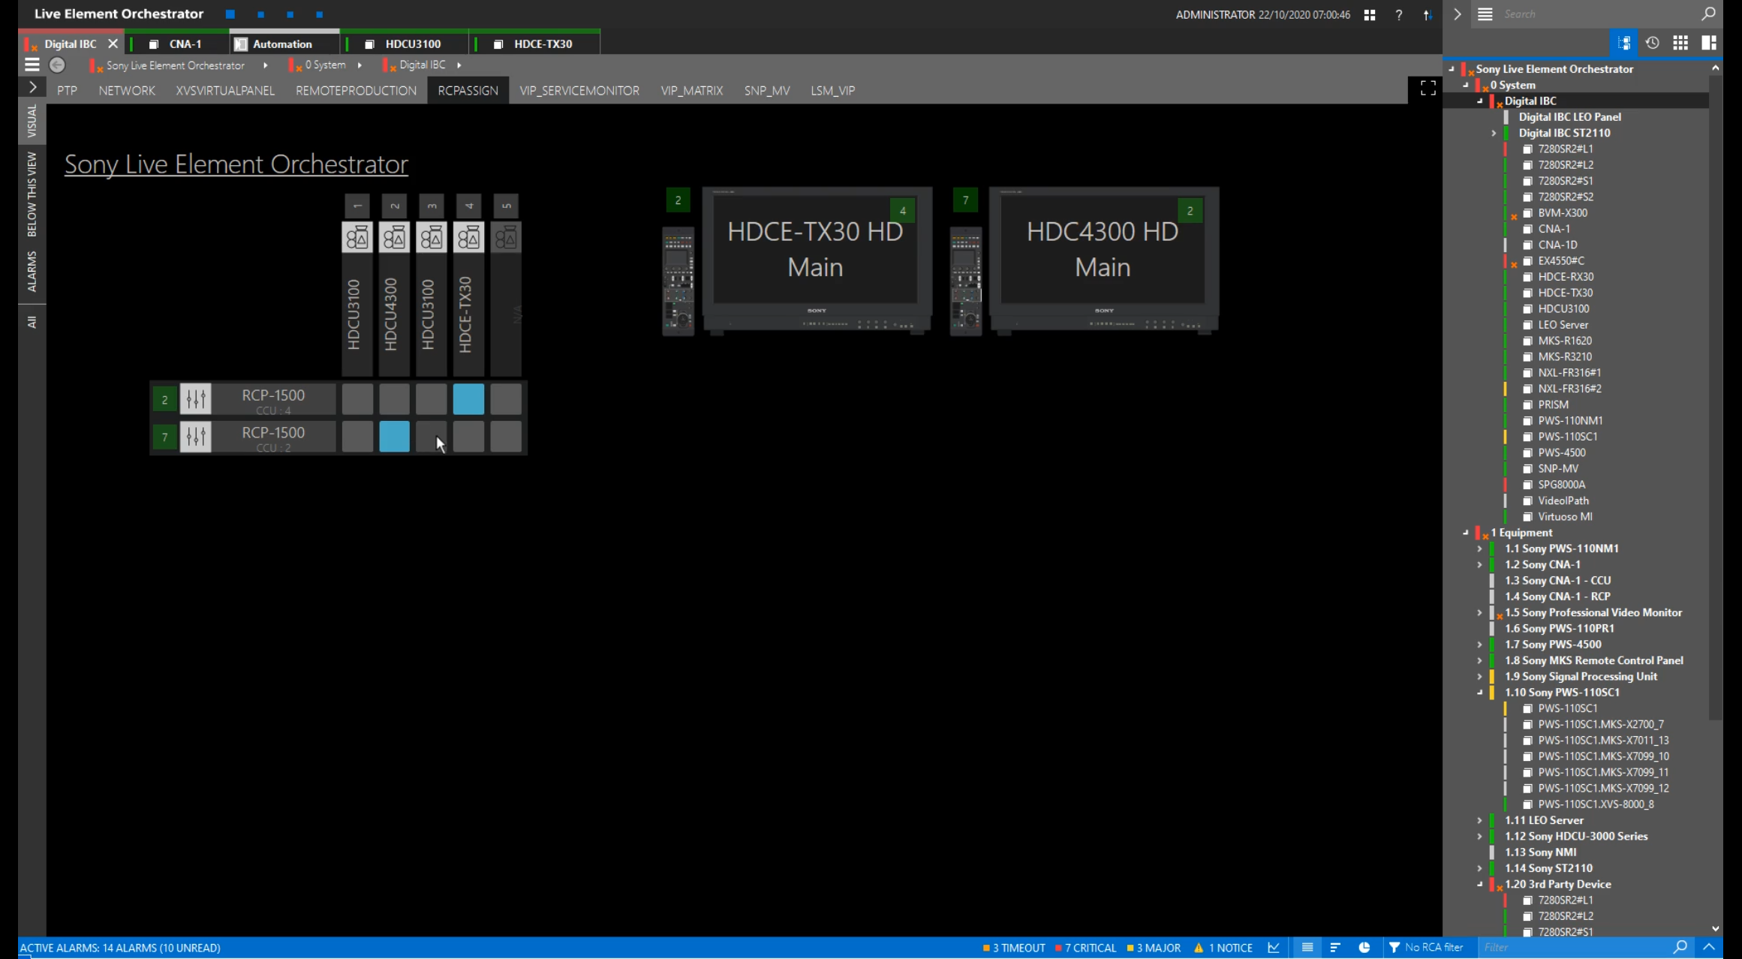Assign RCP 7 to column 5 N/A
Viewport: 1742px width, 959px height.
click(506, 437)
